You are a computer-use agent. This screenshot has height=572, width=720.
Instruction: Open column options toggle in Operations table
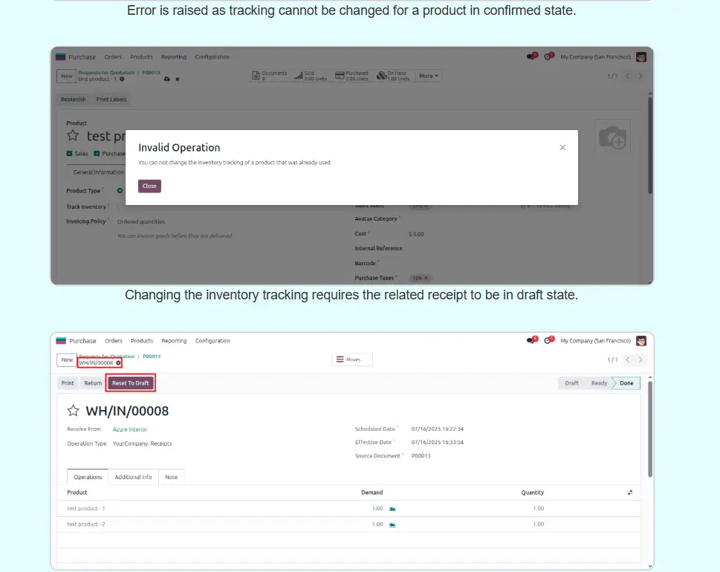[x=630, y=493]
